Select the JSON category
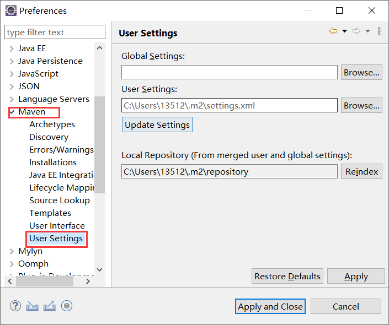 coord(29,86)
